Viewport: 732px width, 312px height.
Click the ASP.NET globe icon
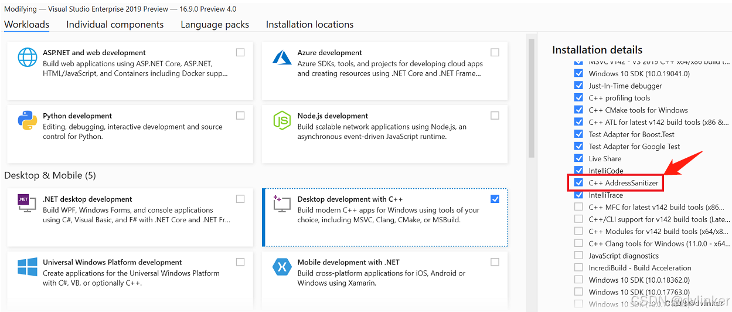click(28, 57)
